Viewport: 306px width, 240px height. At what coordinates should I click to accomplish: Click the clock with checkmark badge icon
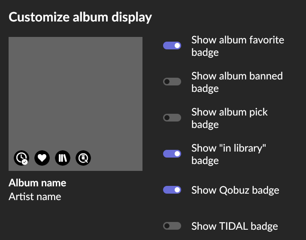coord(21,158)
